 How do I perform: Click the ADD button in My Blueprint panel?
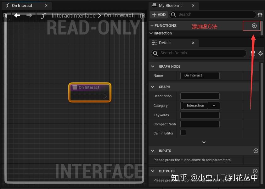[159, 14]
